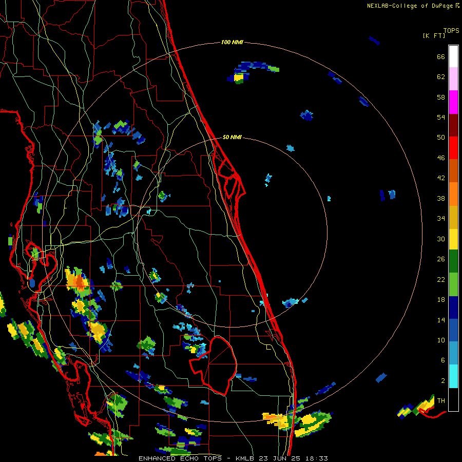Pick the navy blue legend swatch

point(453,307)
